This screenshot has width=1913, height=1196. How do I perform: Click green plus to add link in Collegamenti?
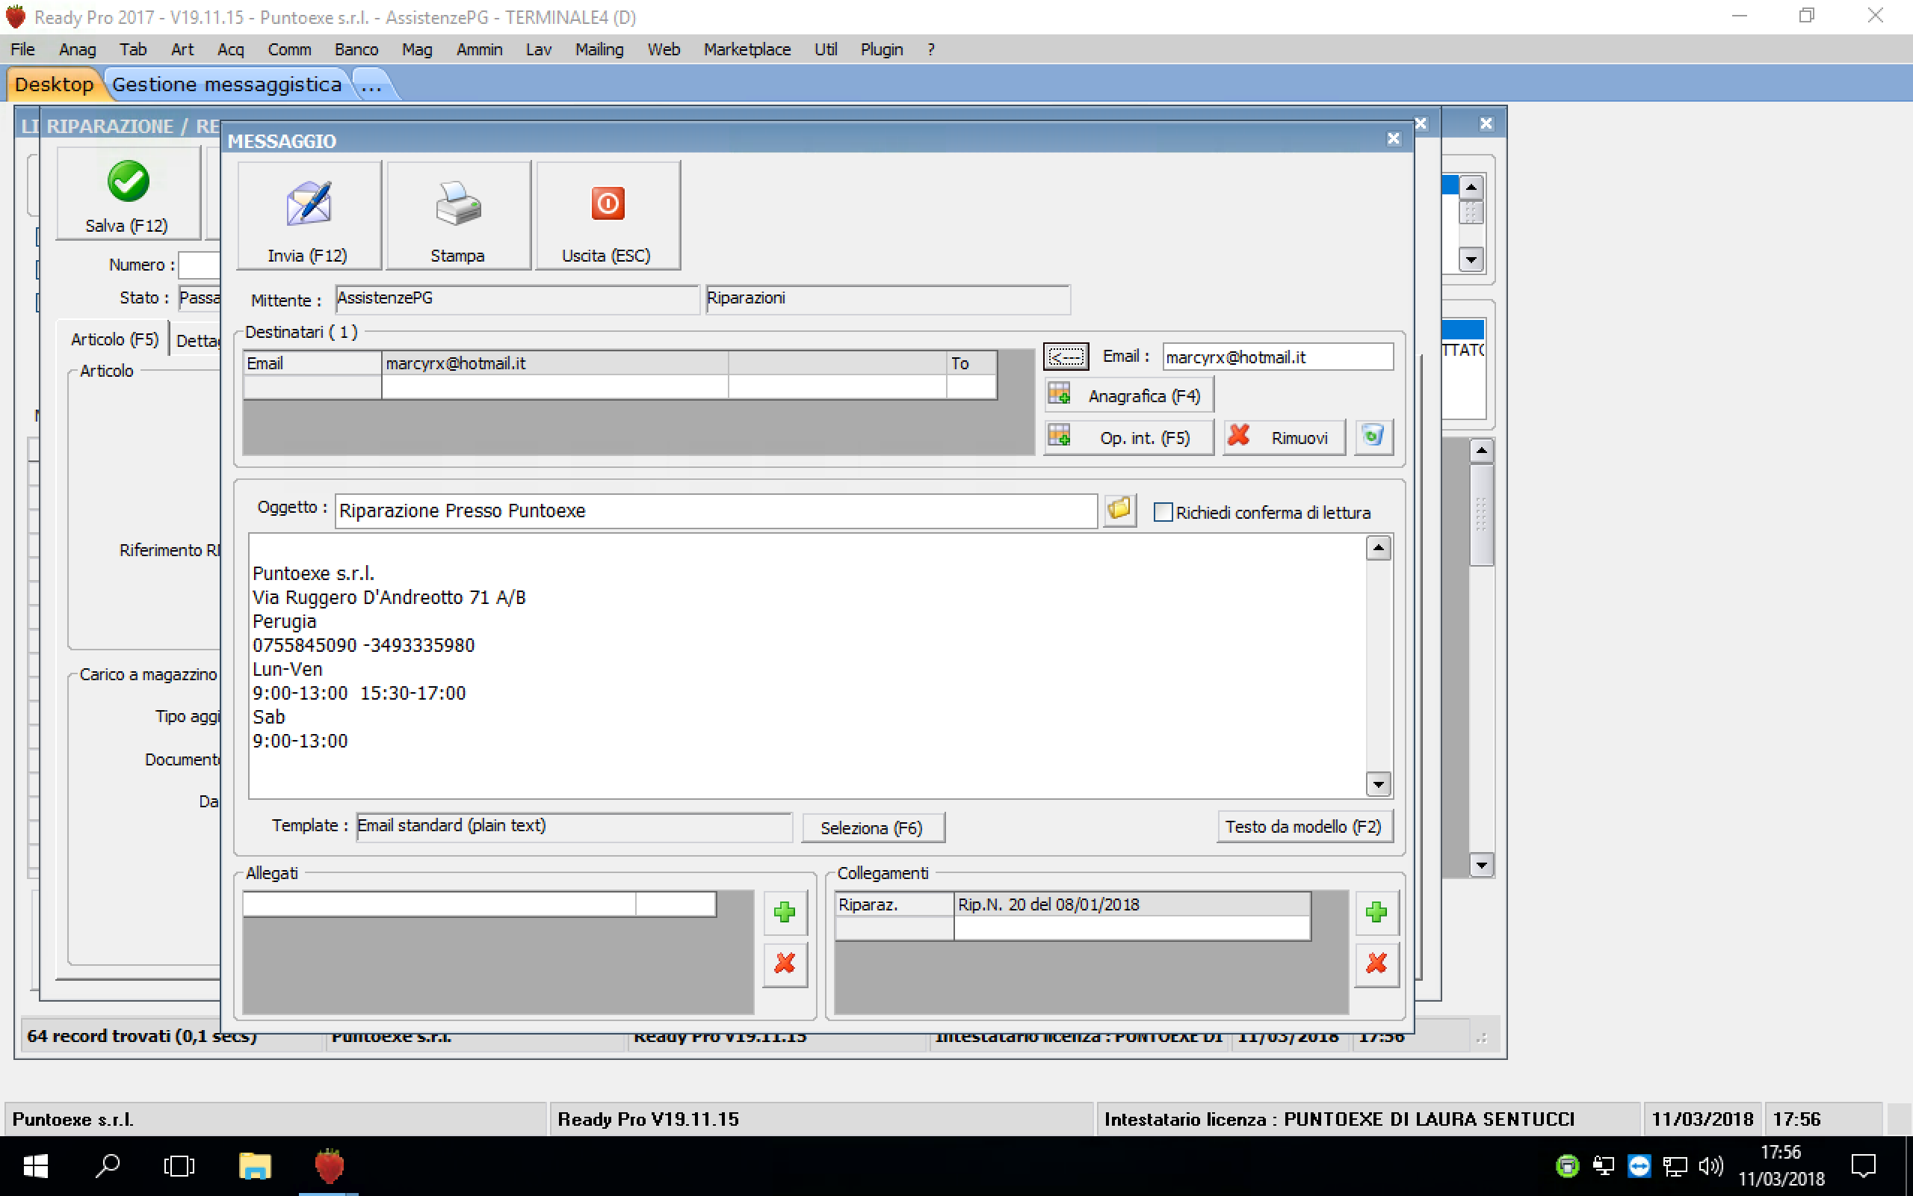point(1376,913)
